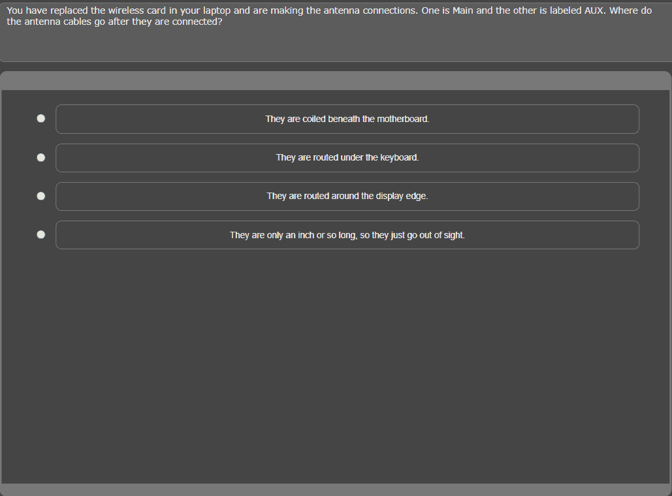
Task: Select the radio button for the keyboard routing answer
Action: pos(40,157)
